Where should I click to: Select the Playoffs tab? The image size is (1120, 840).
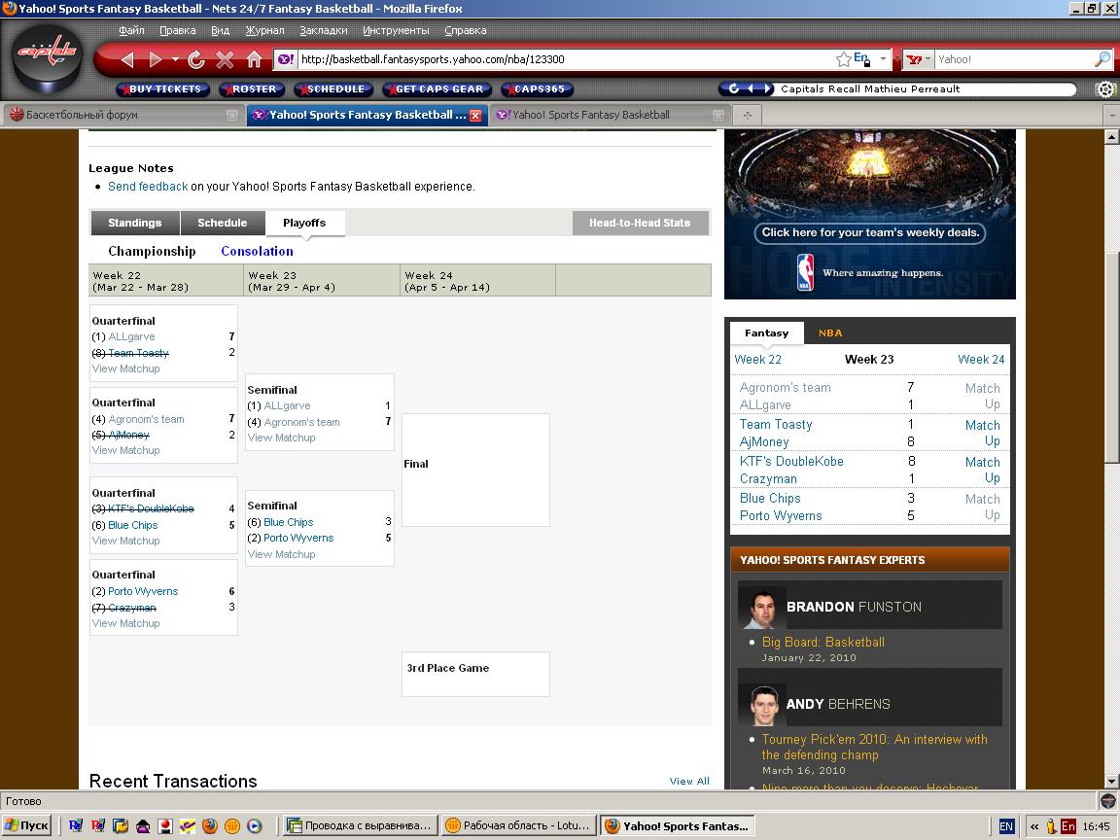tap(304, 223)
